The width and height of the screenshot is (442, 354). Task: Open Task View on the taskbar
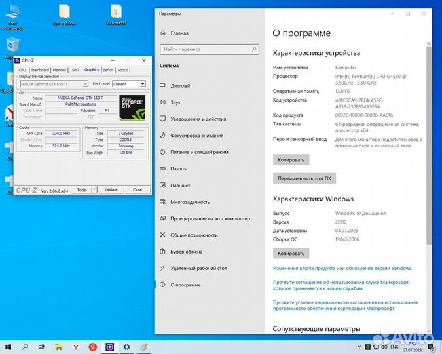coord(41,347)
